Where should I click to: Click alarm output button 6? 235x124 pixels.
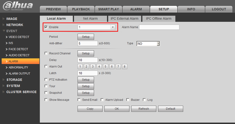[112, 67]
